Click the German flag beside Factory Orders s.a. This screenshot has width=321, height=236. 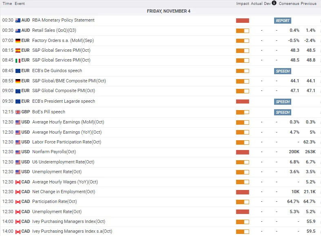(18, 41)
